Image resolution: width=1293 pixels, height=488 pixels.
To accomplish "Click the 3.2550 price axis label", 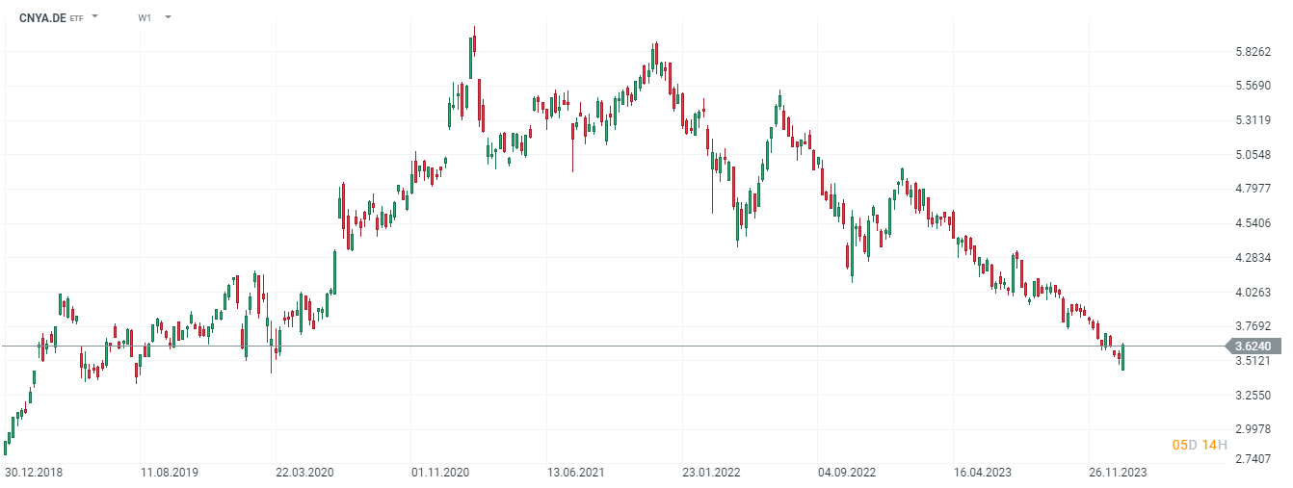I will coord(1253,396).
